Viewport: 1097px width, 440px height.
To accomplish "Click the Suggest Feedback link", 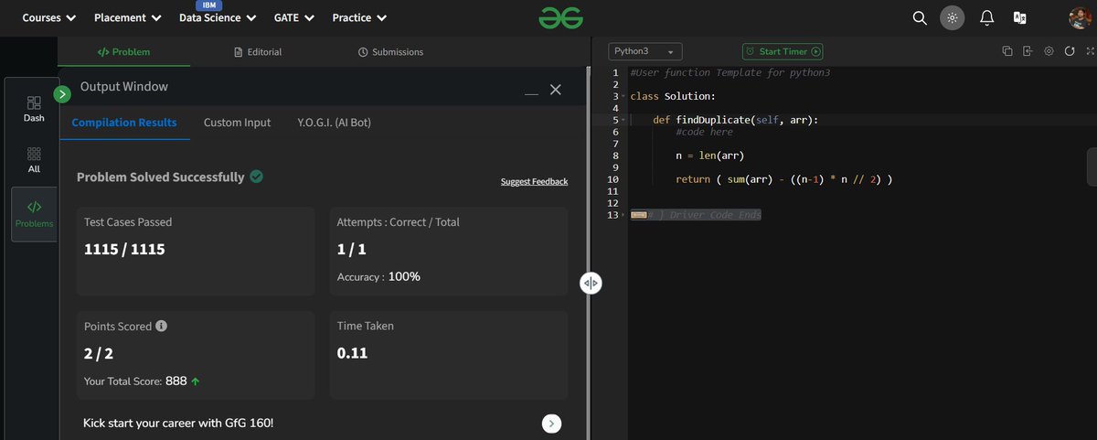I will click(534, 181).
